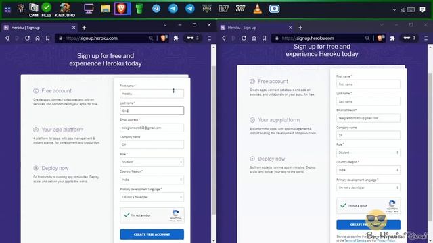The height and width of the screenshot is (243, 433).
Task: Open the green pipe icon in taskbar
Action: (x=139, y=9)
